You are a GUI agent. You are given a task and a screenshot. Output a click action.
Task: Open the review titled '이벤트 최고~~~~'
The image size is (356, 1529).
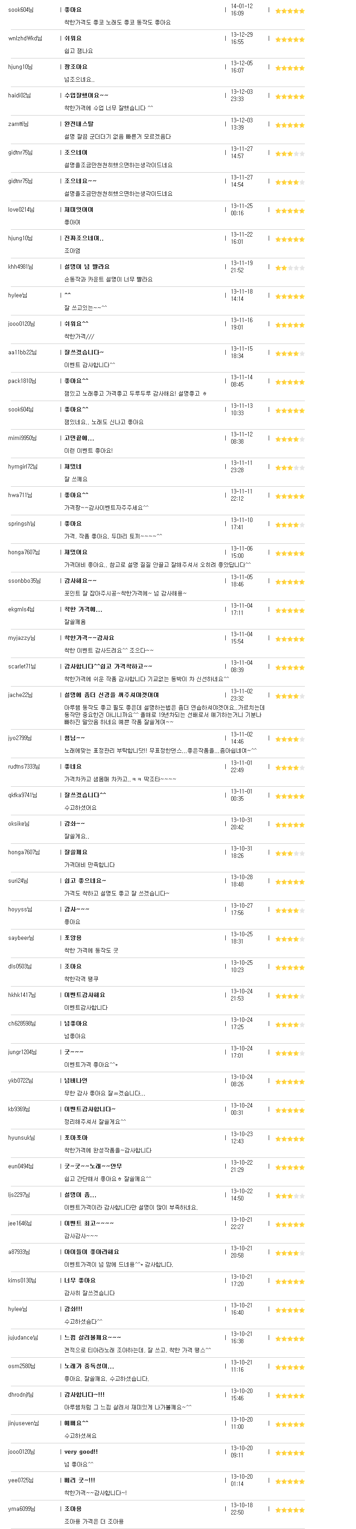[x=89, y=1223]
